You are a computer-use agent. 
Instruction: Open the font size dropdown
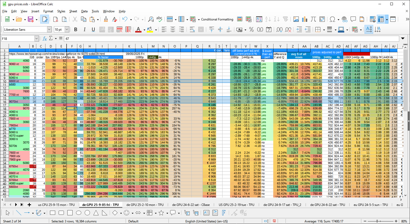coord(67,30)
